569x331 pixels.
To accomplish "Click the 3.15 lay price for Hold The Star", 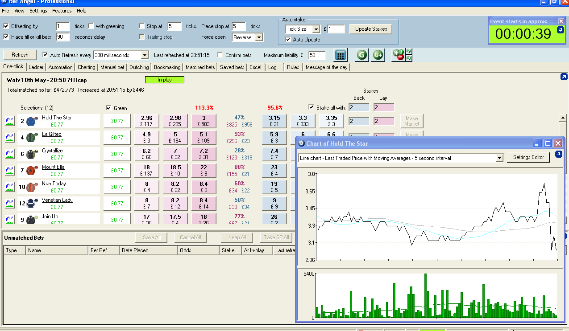I will [274, 121].
